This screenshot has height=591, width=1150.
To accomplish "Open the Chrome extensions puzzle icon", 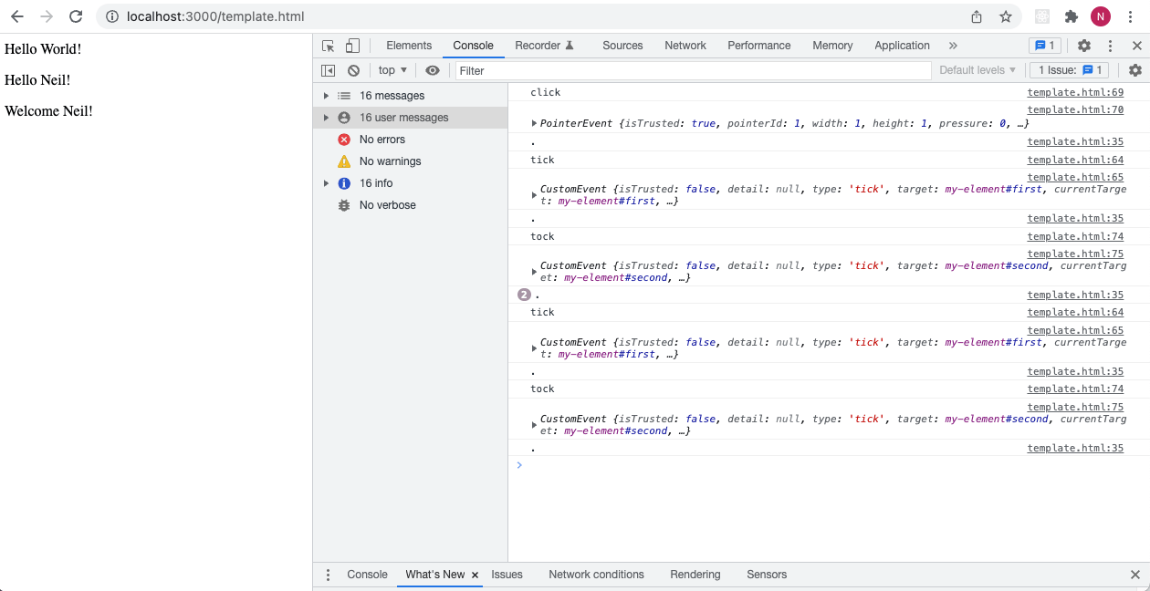I will pos(1072,16).
